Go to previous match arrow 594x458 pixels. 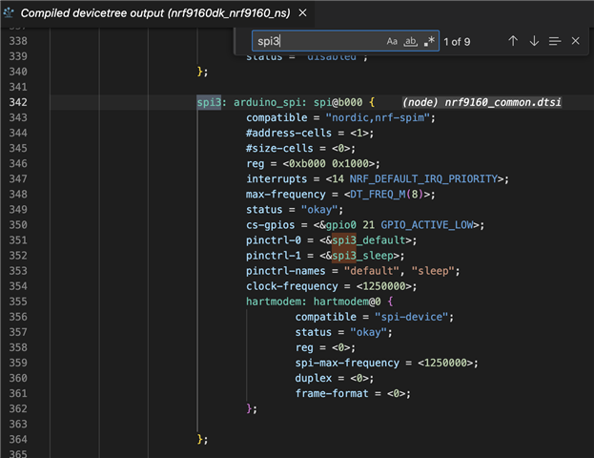click(x=513, y=41)
